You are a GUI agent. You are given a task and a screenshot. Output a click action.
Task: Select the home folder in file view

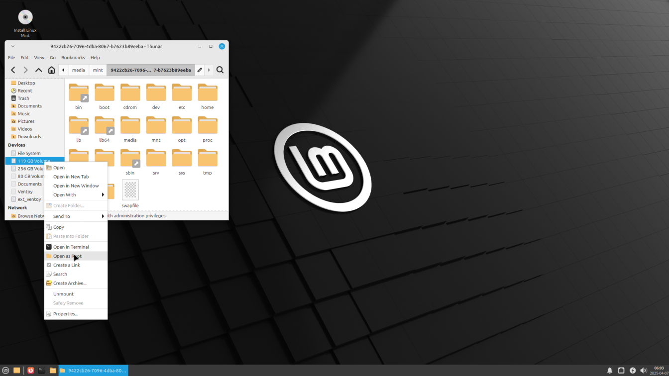(x=208, y=96)
